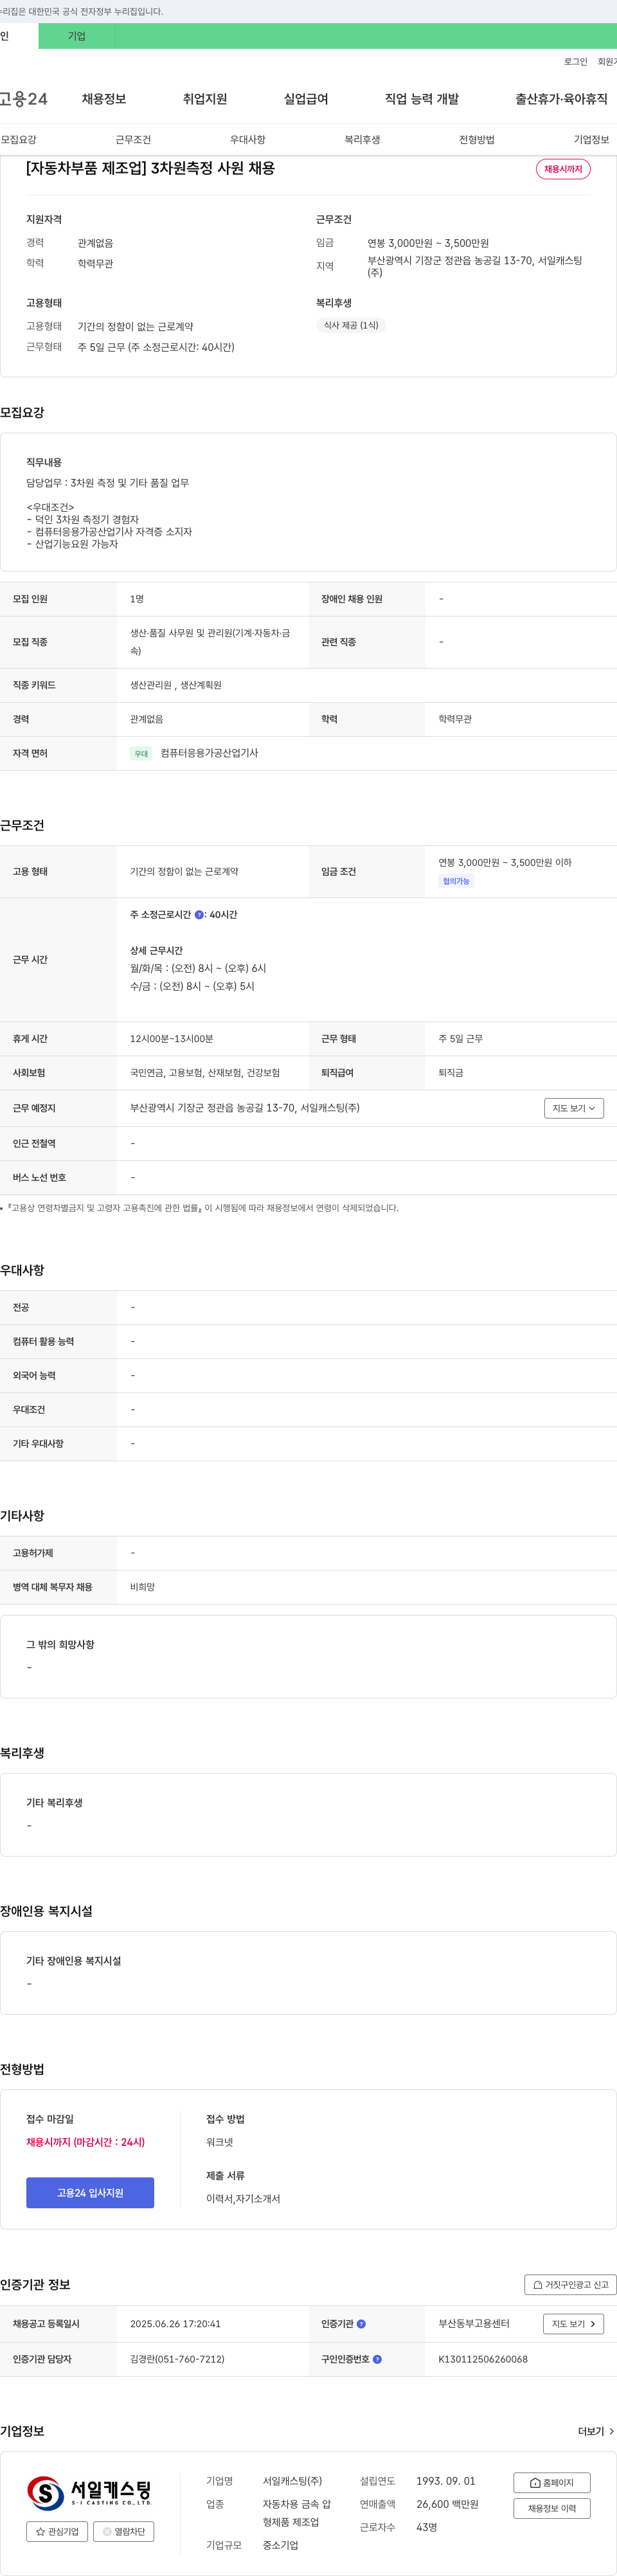Add company to 관심기업 with star button

pos(57,2532)
